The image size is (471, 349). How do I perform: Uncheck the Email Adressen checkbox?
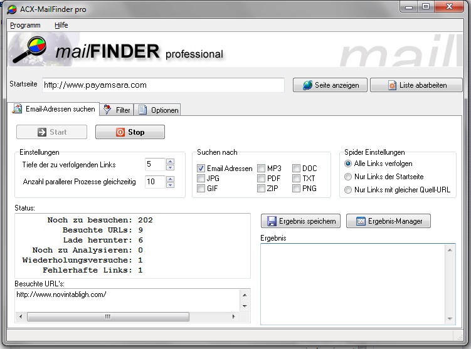click(201, 169)
